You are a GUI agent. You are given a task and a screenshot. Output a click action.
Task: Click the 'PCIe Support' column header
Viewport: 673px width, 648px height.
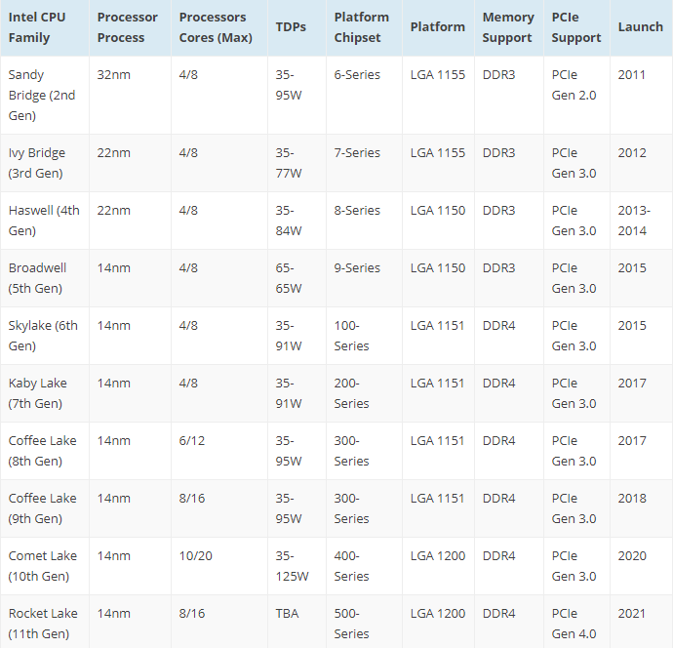[576, 27]
